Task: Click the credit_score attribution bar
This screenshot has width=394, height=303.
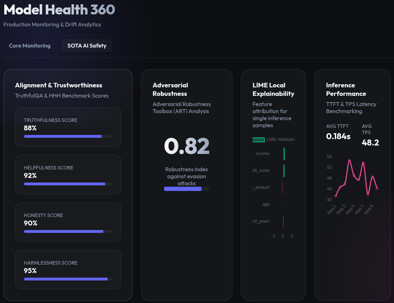Action: 283,171
